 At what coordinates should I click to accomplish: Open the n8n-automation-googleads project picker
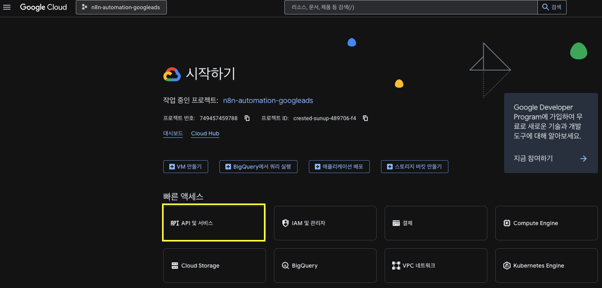point(121,7)
